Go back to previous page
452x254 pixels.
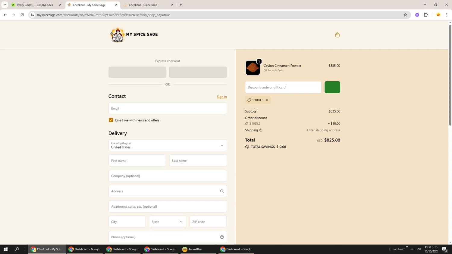coord(5,15)
